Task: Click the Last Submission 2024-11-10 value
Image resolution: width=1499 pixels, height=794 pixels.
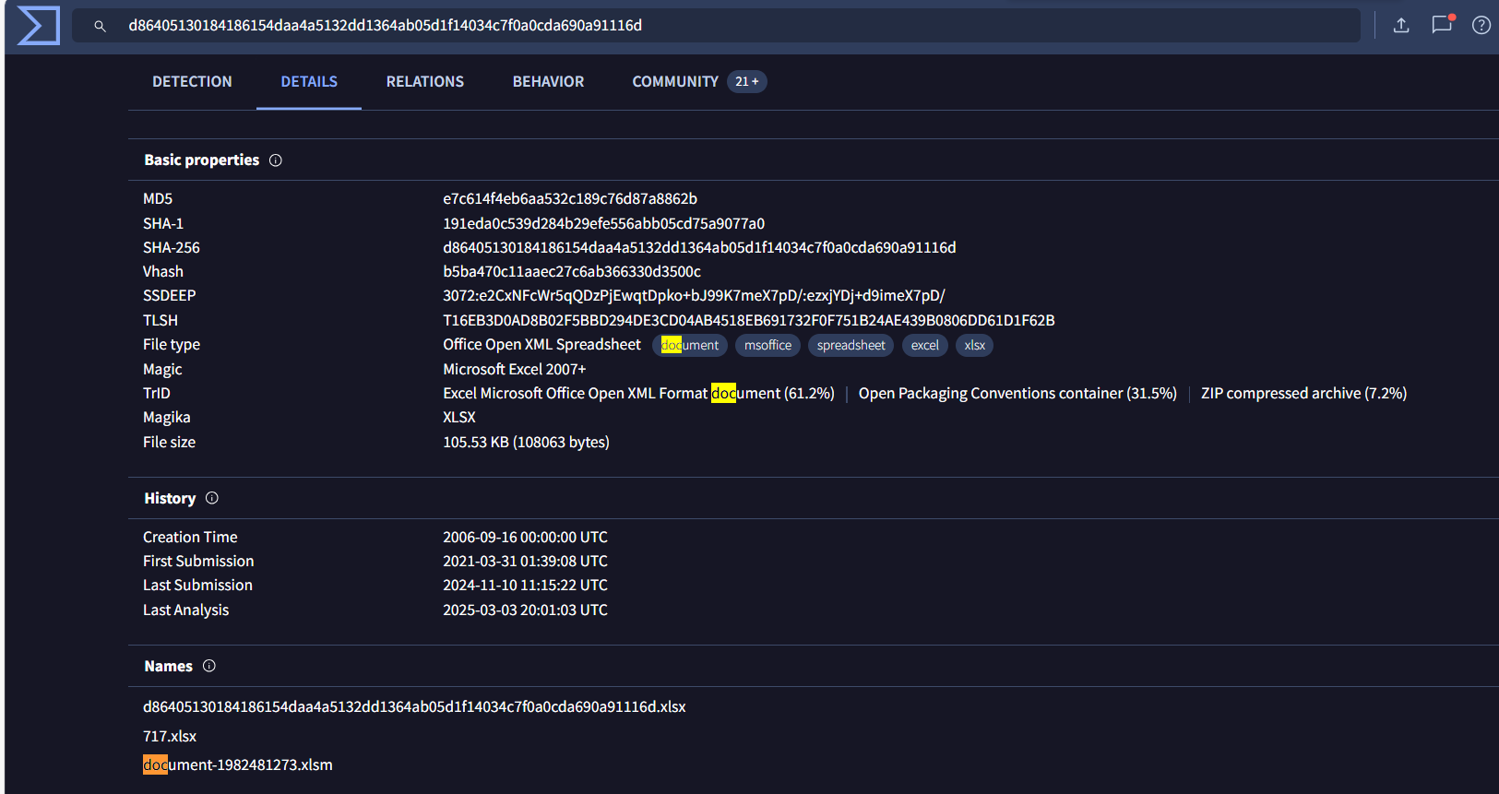Action: (525, 585)
